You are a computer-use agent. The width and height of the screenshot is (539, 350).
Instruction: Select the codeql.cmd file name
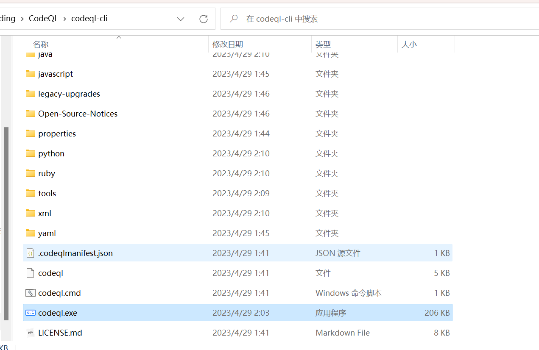point(59,293)
